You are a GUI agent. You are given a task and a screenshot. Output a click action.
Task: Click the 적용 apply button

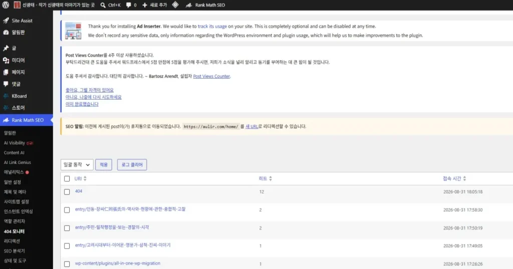point(104,165)
